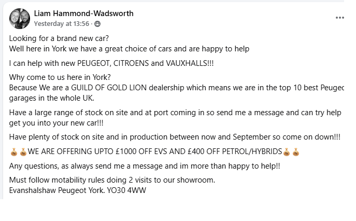Click Liam Hammond-Wadsworth's profile picture
356x221 pixels.
click(20, 18)
